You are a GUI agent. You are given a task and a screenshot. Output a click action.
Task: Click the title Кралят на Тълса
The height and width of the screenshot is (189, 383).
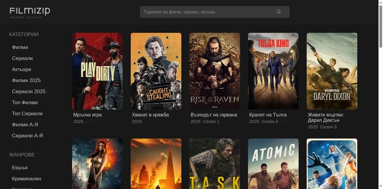pyautogui.click(x=268, y=115)
